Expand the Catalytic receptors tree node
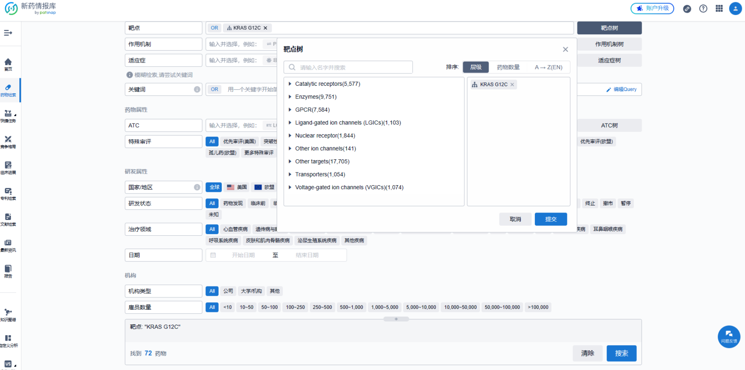Screen dimensions: 745x370 (x=290, y=84)
